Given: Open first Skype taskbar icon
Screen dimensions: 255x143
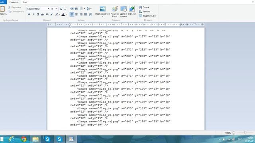Looking at the screenshot, I should click(x=47, y=139).
